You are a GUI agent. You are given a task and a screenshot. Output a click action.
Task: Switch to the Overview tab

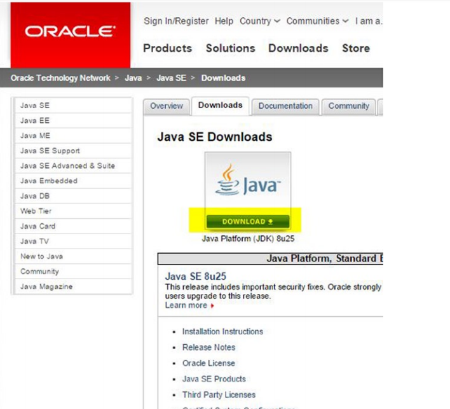(x=167, y=106)
